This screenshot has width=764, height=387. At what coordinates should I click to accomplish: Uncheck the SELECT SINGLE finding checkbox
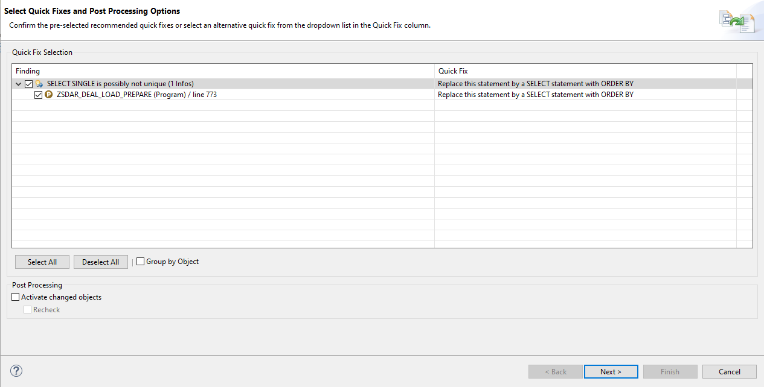28,84
